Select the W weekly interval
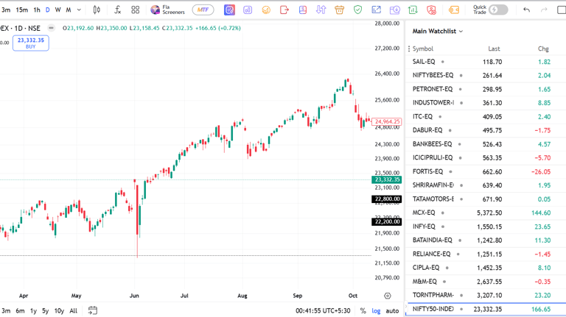Screen dimensions: 566x317 57,10
